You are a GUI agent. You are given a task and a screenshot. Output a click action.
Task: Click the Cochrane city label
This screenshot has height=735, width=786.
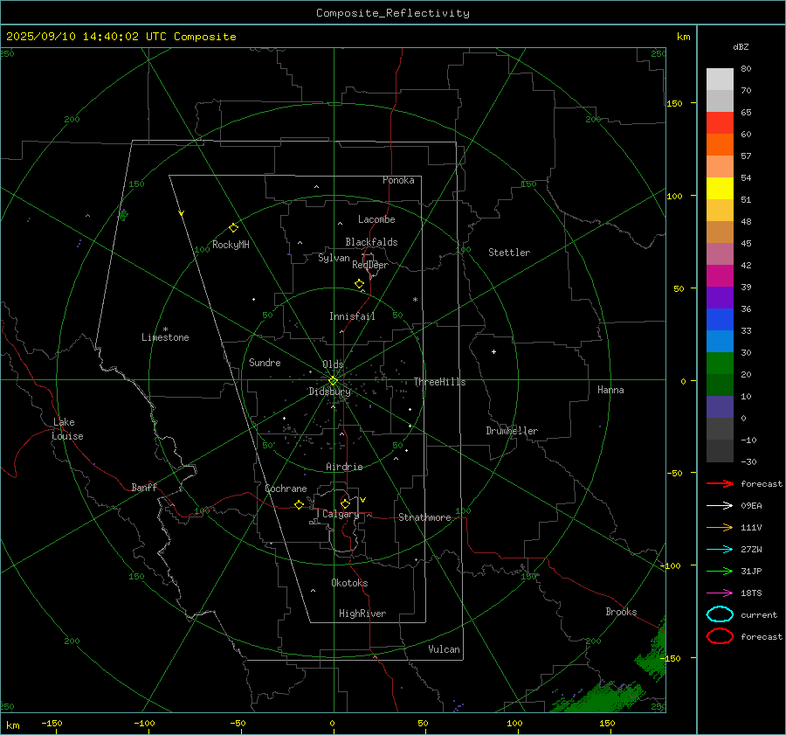pyautogui.click(x=286, y=489)
